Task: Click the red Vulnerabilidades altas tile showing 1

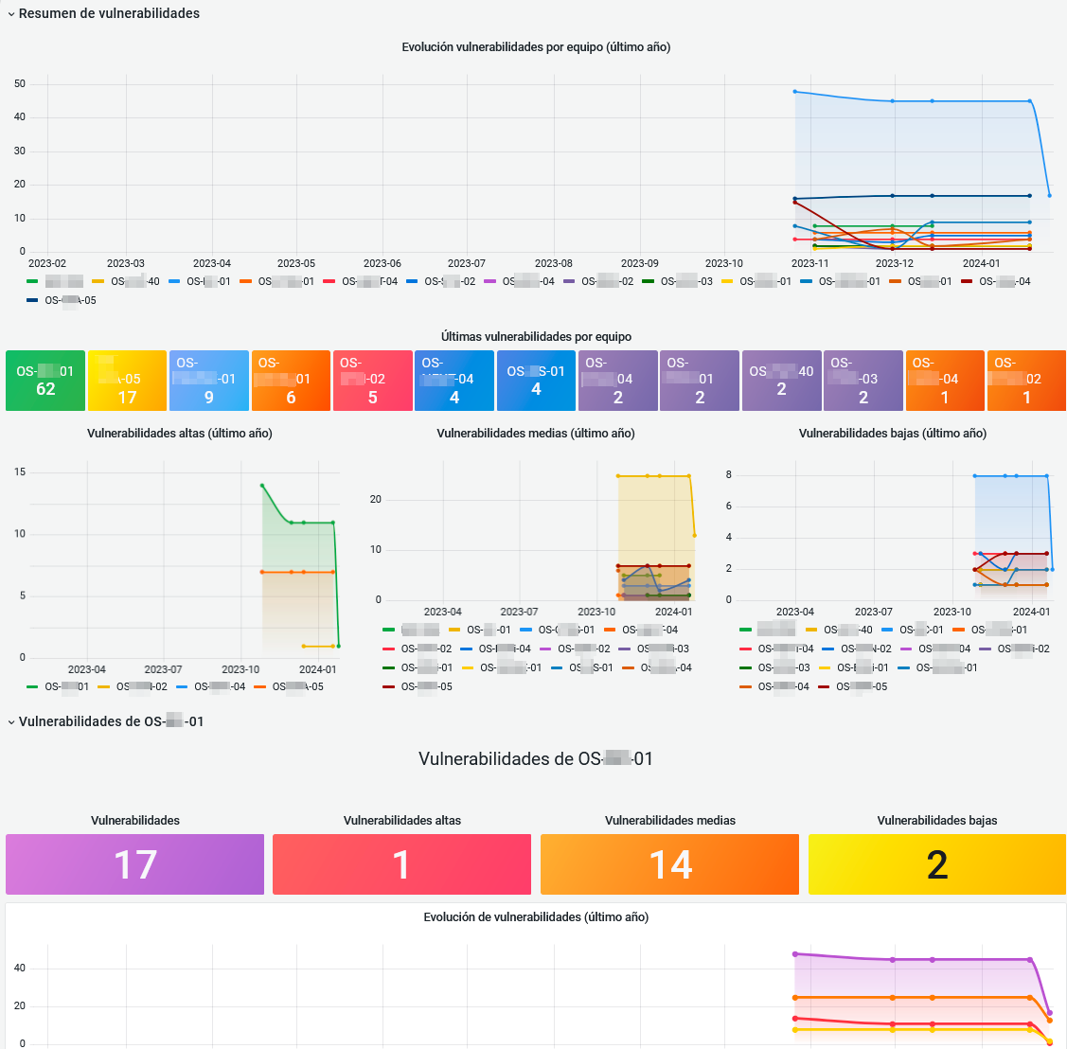Action: (x=401, y=864)
